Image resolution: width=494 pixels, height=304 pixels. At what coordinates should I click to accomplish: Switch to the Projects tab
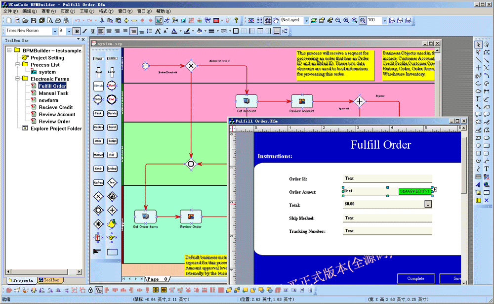pyautogui.click(x=21, y=280)
